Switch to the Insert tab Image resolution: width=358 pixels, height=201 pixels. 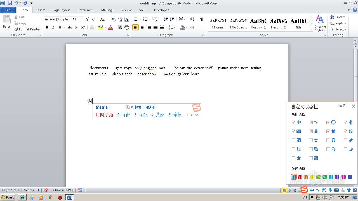pos(41,10)
